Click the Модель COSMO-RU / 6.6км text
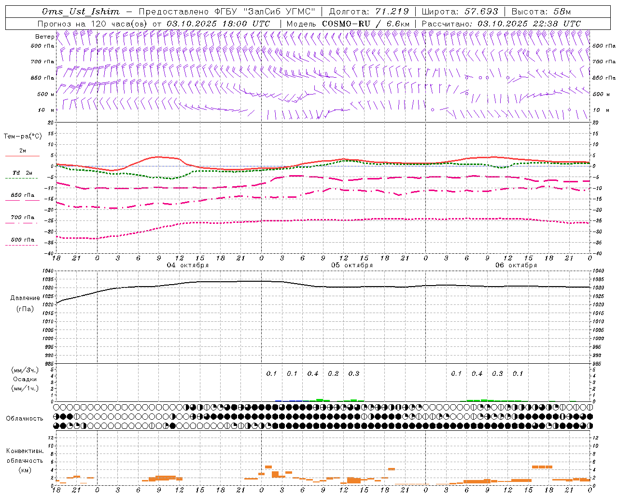618x494 pixels. (348, 24)
